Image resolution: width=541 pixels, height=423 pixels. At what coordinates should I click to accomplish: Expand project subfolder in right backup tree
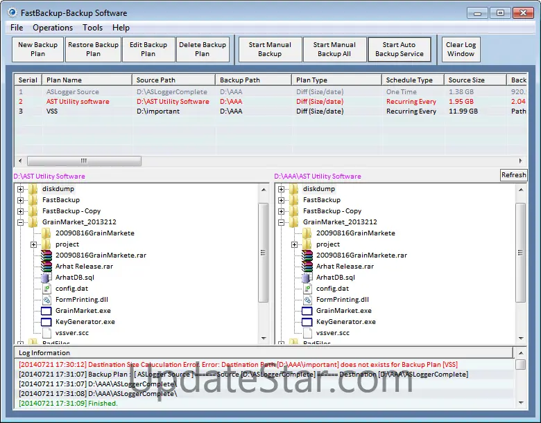coord(294,244)
